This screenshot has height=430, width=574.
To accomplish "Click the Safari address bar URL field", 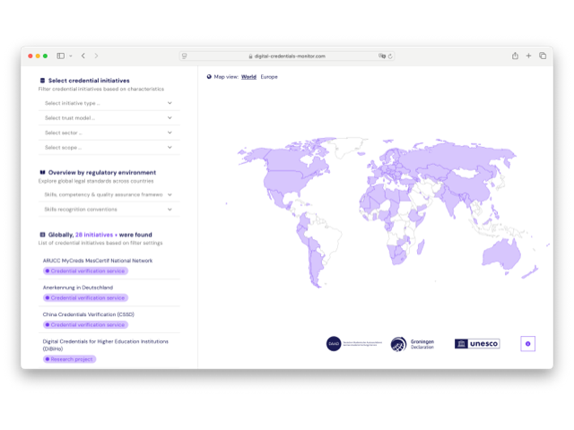I will pos(287,56).
